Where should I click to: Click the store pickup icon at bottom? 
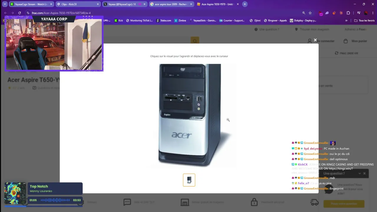click(185, 202)
